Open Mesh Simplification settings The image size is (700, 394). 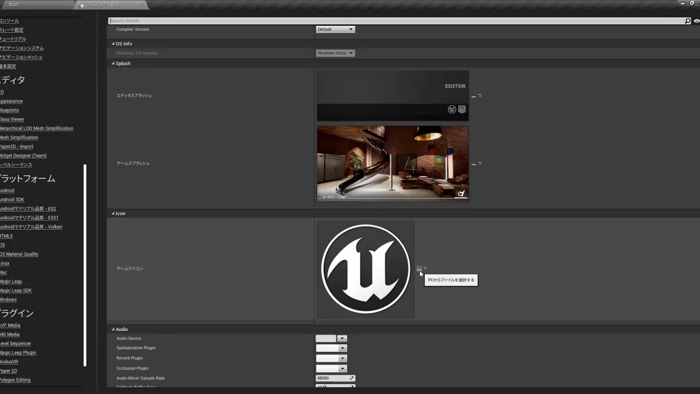[x=19, y=138]
